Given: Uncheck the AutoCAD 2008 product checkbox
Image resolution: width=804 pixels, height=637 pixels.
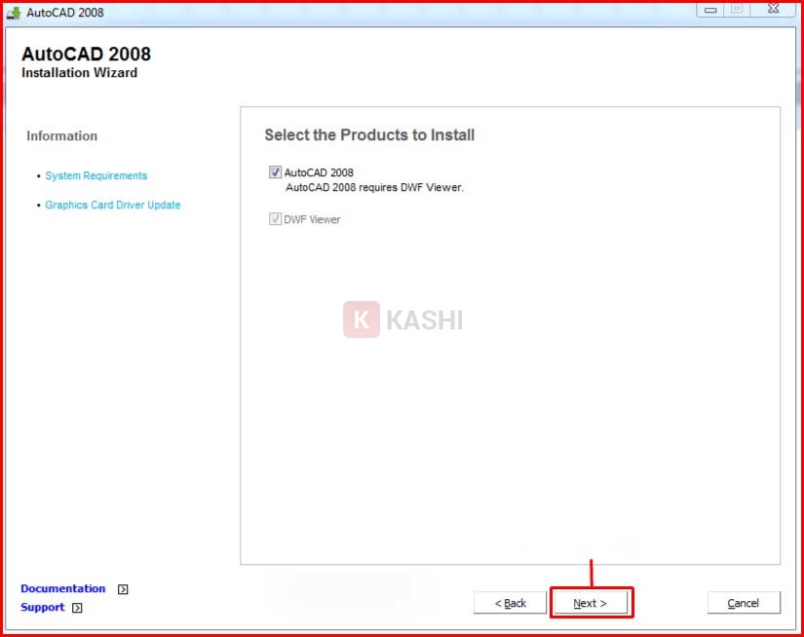Looking at the screenshot, I should tap(275, 172).
